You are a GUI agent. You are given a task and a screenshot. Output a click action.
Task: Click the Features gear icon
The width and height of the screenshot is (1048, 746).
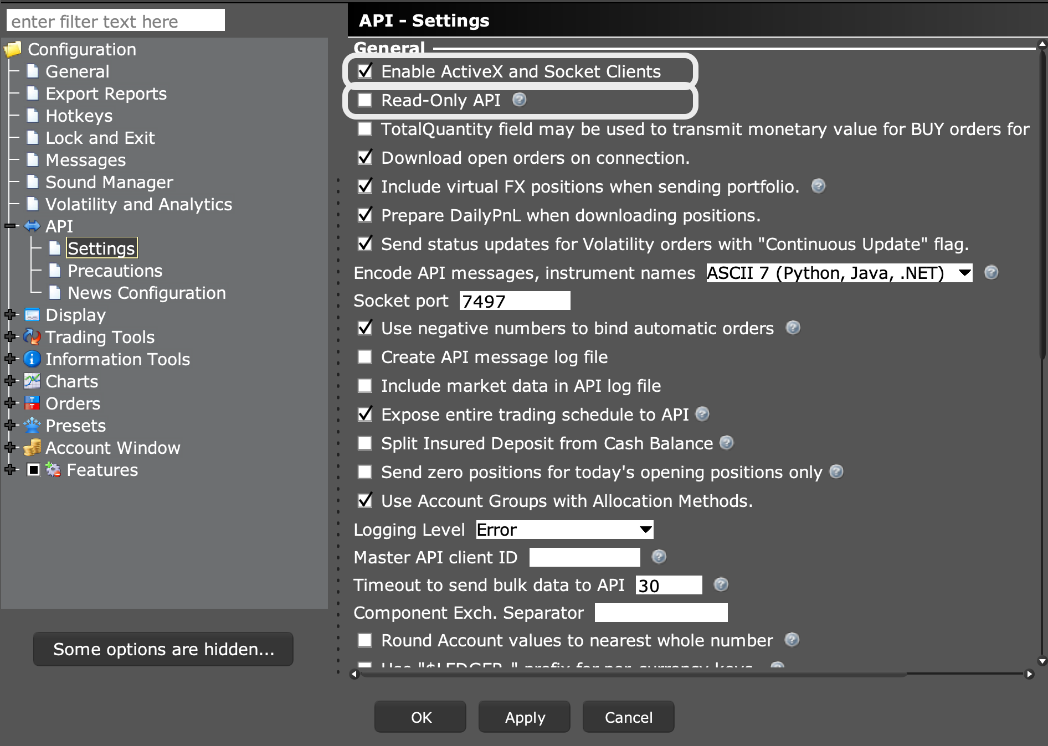click(53, 470)
